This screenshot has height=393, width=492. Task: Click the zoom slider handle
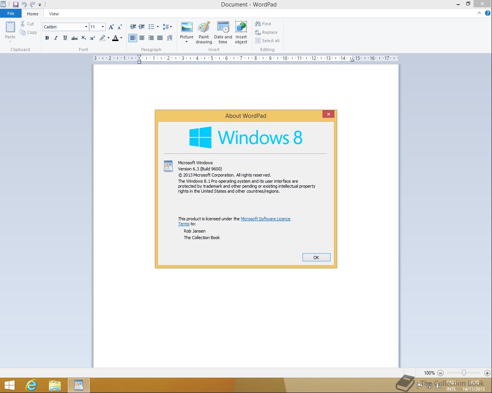tap(464, 373)
